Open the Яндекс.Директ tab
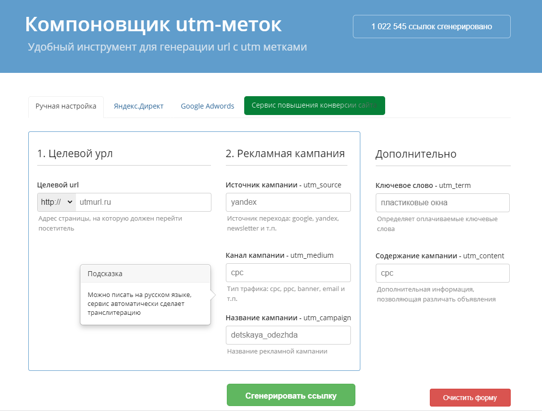542x411 pixels. pos(138,107)
